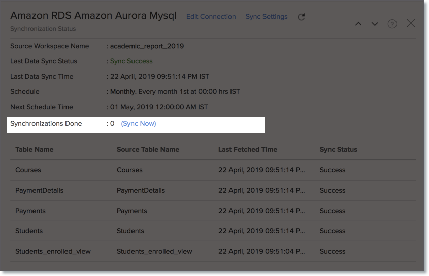The height and width of the screenshot is (276, 429).
Task: Click the Sync Status column header
Action: (x=339, y=149)
